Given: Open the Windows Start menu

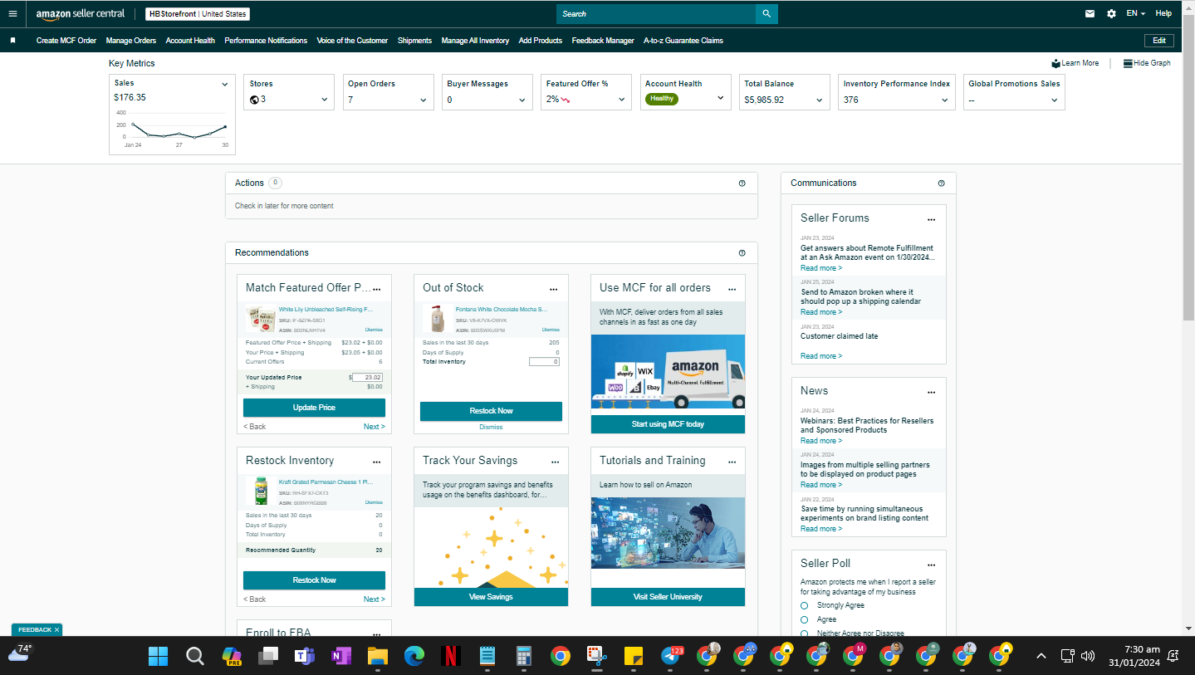Looking at the screenshot, I should [x=158, y=657].
